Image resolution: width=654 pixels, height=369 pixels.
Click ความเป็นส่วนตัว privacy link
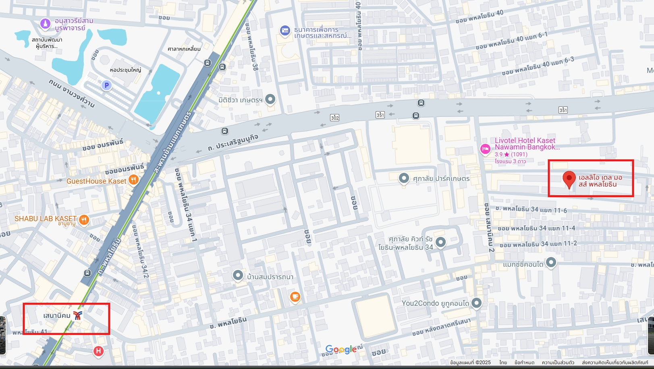[558, 363]
